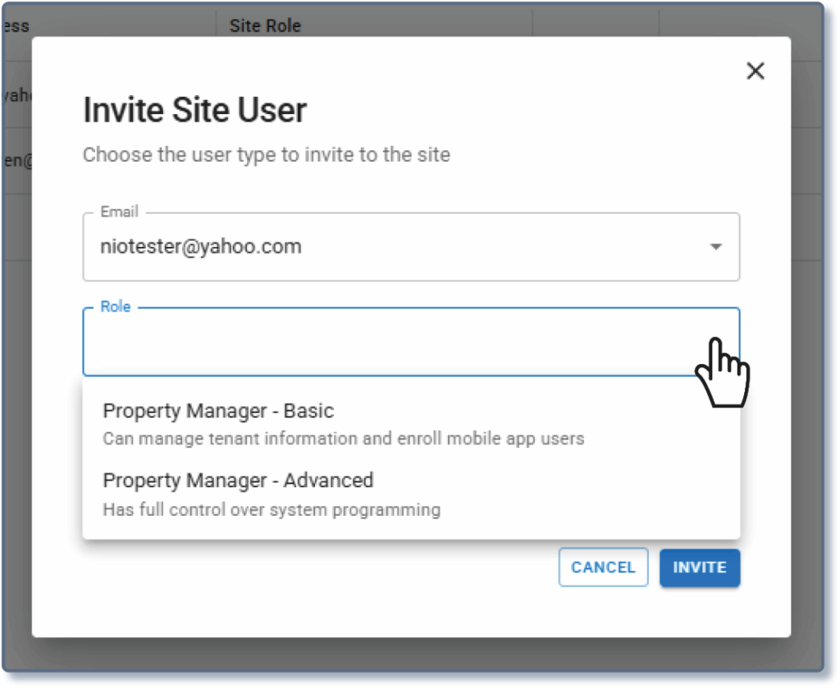Screen dimensions: 840x688
Task: Click the 'Choose the user type' subtitle
Action: click(267, 155)
